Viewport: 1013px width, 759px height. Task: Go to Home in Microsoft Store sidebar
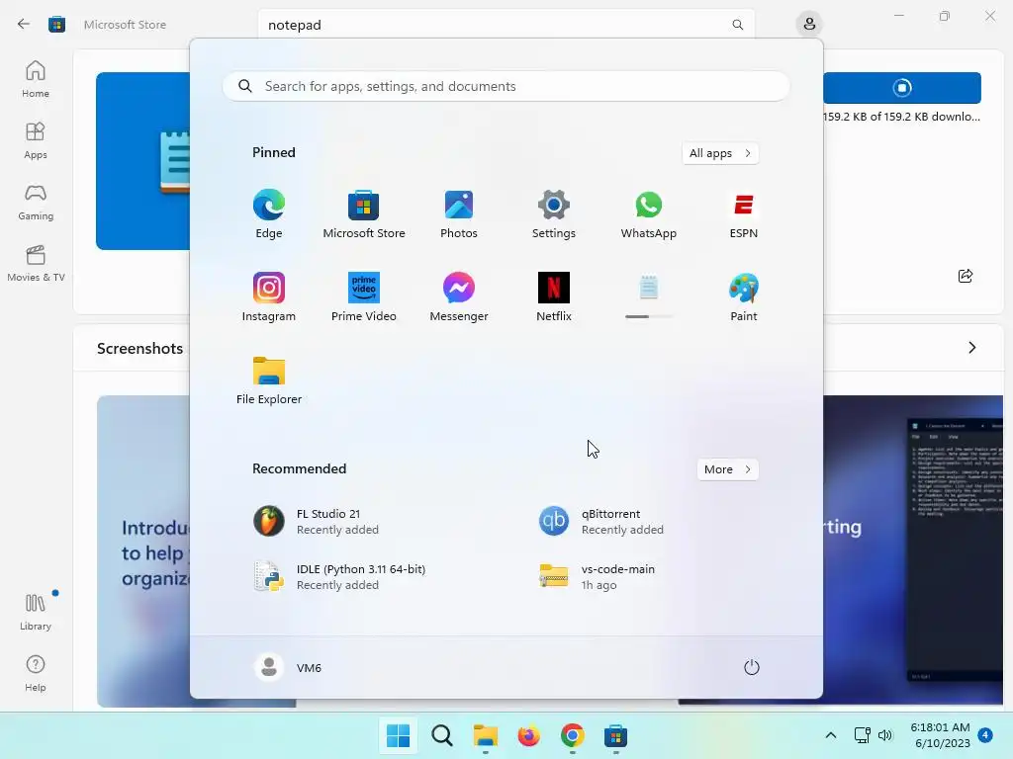pyautogui.click(x=36, y=79)
